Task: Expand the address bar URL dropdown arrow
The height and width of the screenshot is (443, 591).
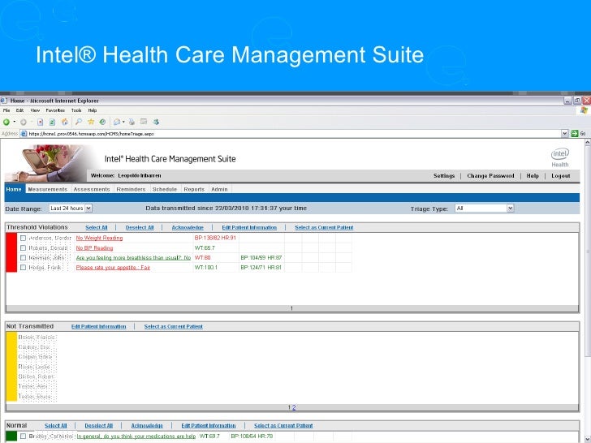Action: click(x=565, y=133)
